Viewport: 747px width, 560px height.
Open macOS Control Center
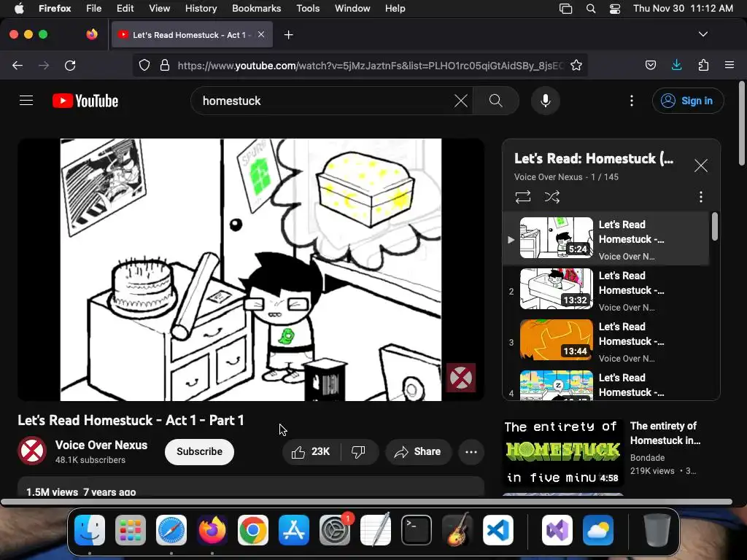click(x=614, y=9)
